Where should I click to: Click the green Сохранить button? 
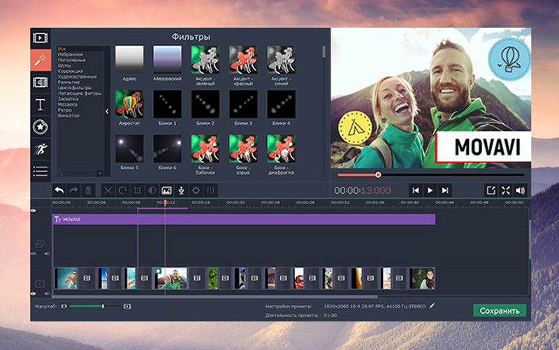coord(499,310)
